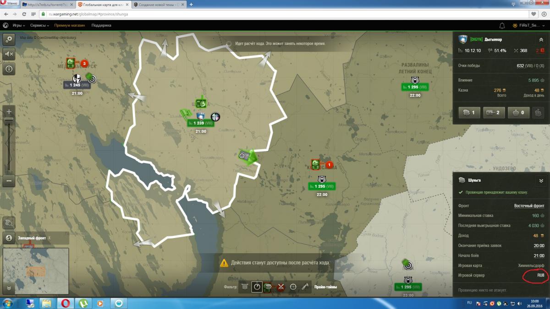
Task: Zoom out the map with minus button
Action: 9,181
